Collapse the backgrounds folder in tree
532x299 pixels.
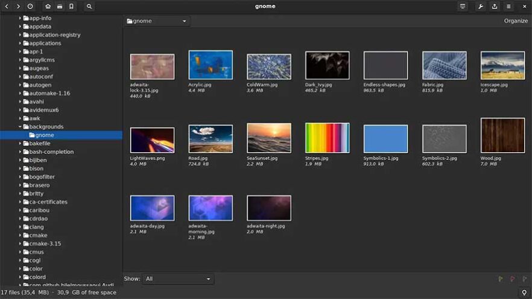click(20, 127)
